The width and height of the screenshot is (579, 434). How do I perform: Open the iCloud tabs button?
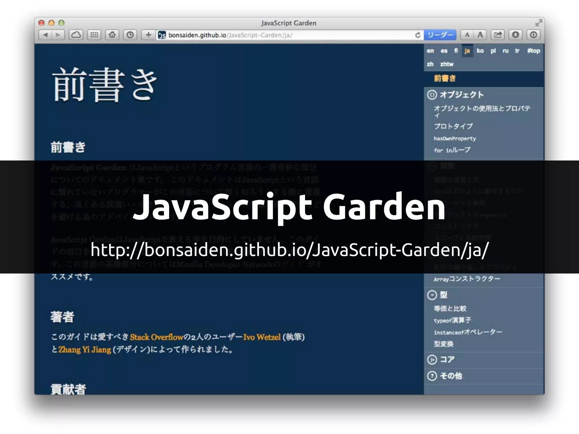(x=76, y=35)
